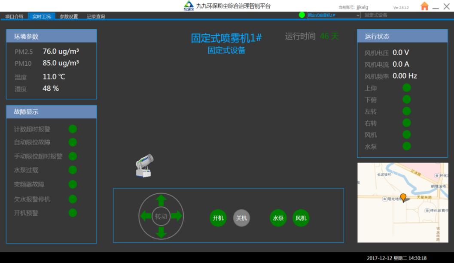The height and width of the screenshot is (263, 454).
Task: Click the 固定式设备 device type field
Action: tap(376, 15)
